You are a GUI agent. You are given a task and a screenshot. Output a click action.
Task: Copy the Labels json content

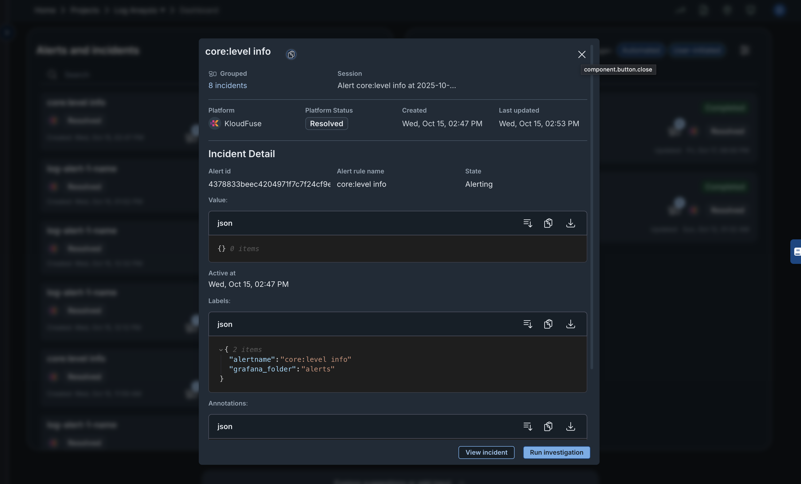548,324
